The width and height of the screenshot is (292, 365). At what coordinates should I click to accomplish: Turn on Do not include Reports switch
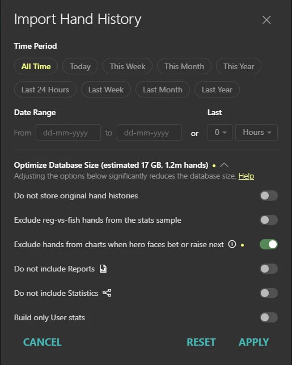point(269,269)
